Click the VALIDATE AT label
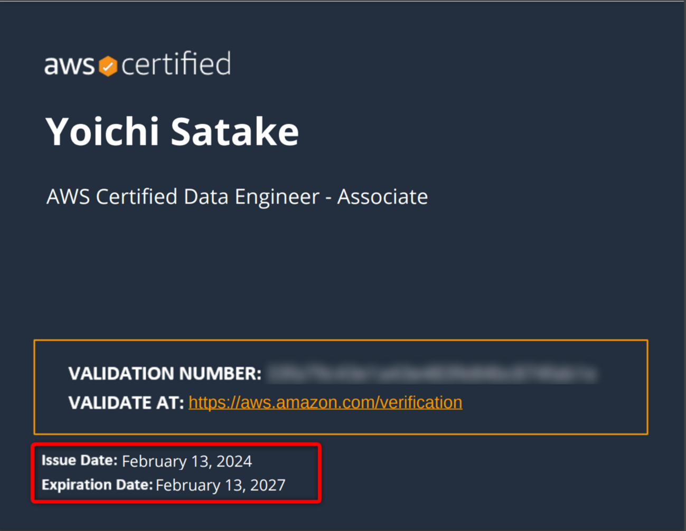This screenshot has height=531, width=686. (126, 403)
